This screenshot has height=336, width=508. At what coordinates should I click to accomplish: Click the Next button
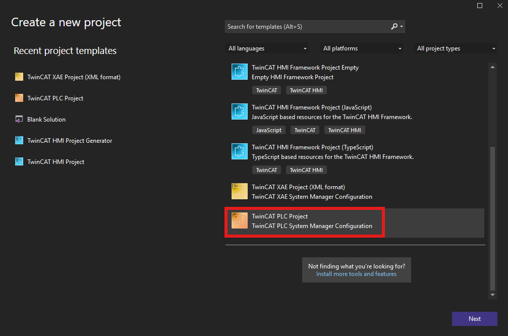[x=475, y=319]
